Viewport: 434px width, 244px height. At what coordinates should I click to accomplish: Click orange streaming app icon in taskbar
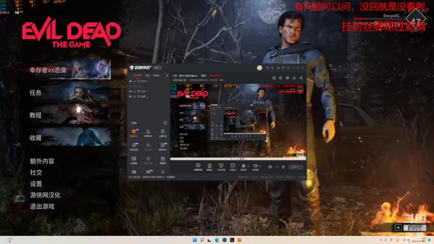239,240
